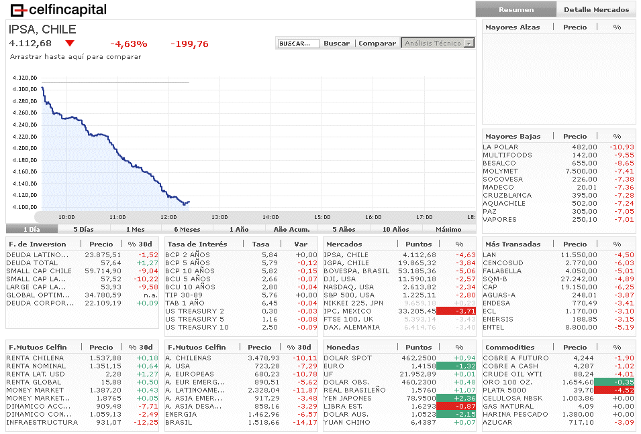
Task: Select the 1 Mes chart range
Action: pos(136,229)
